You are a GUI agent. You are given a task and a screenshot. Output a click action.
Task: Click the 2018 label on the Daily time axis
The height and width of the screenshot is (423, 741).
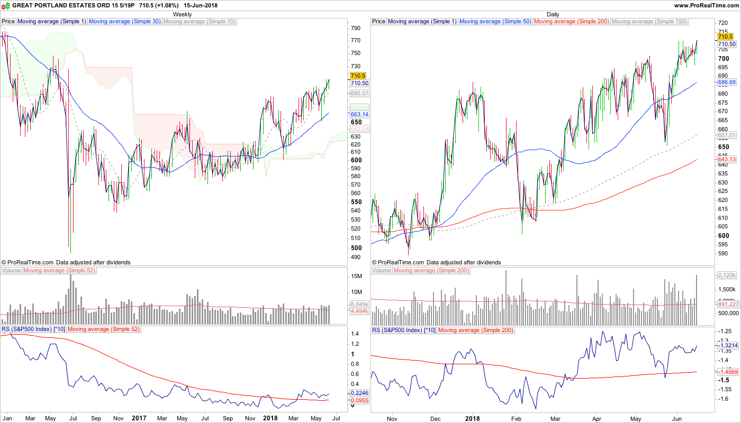pos(472,418)
